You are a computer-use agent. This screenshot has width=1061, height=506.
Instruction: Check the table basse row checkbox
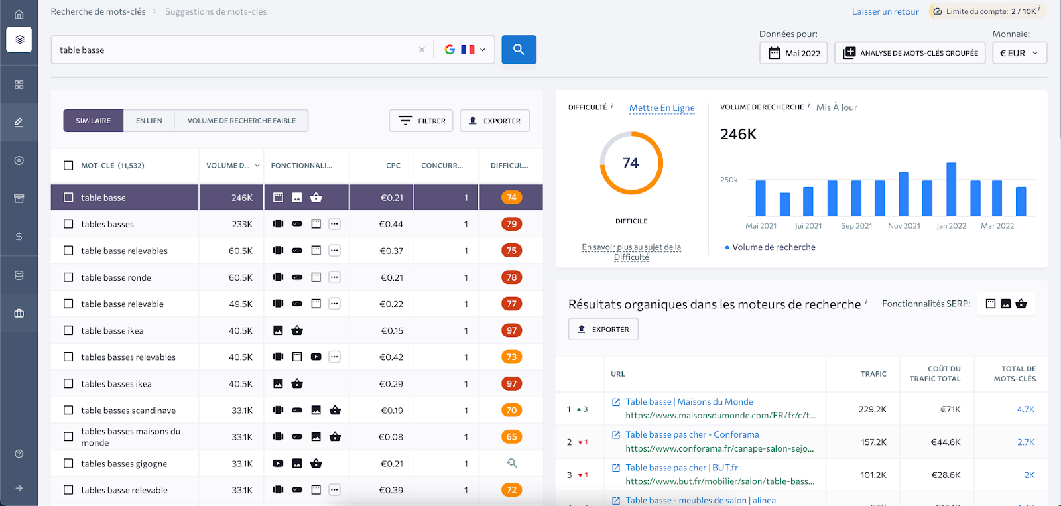click(68, 198)
